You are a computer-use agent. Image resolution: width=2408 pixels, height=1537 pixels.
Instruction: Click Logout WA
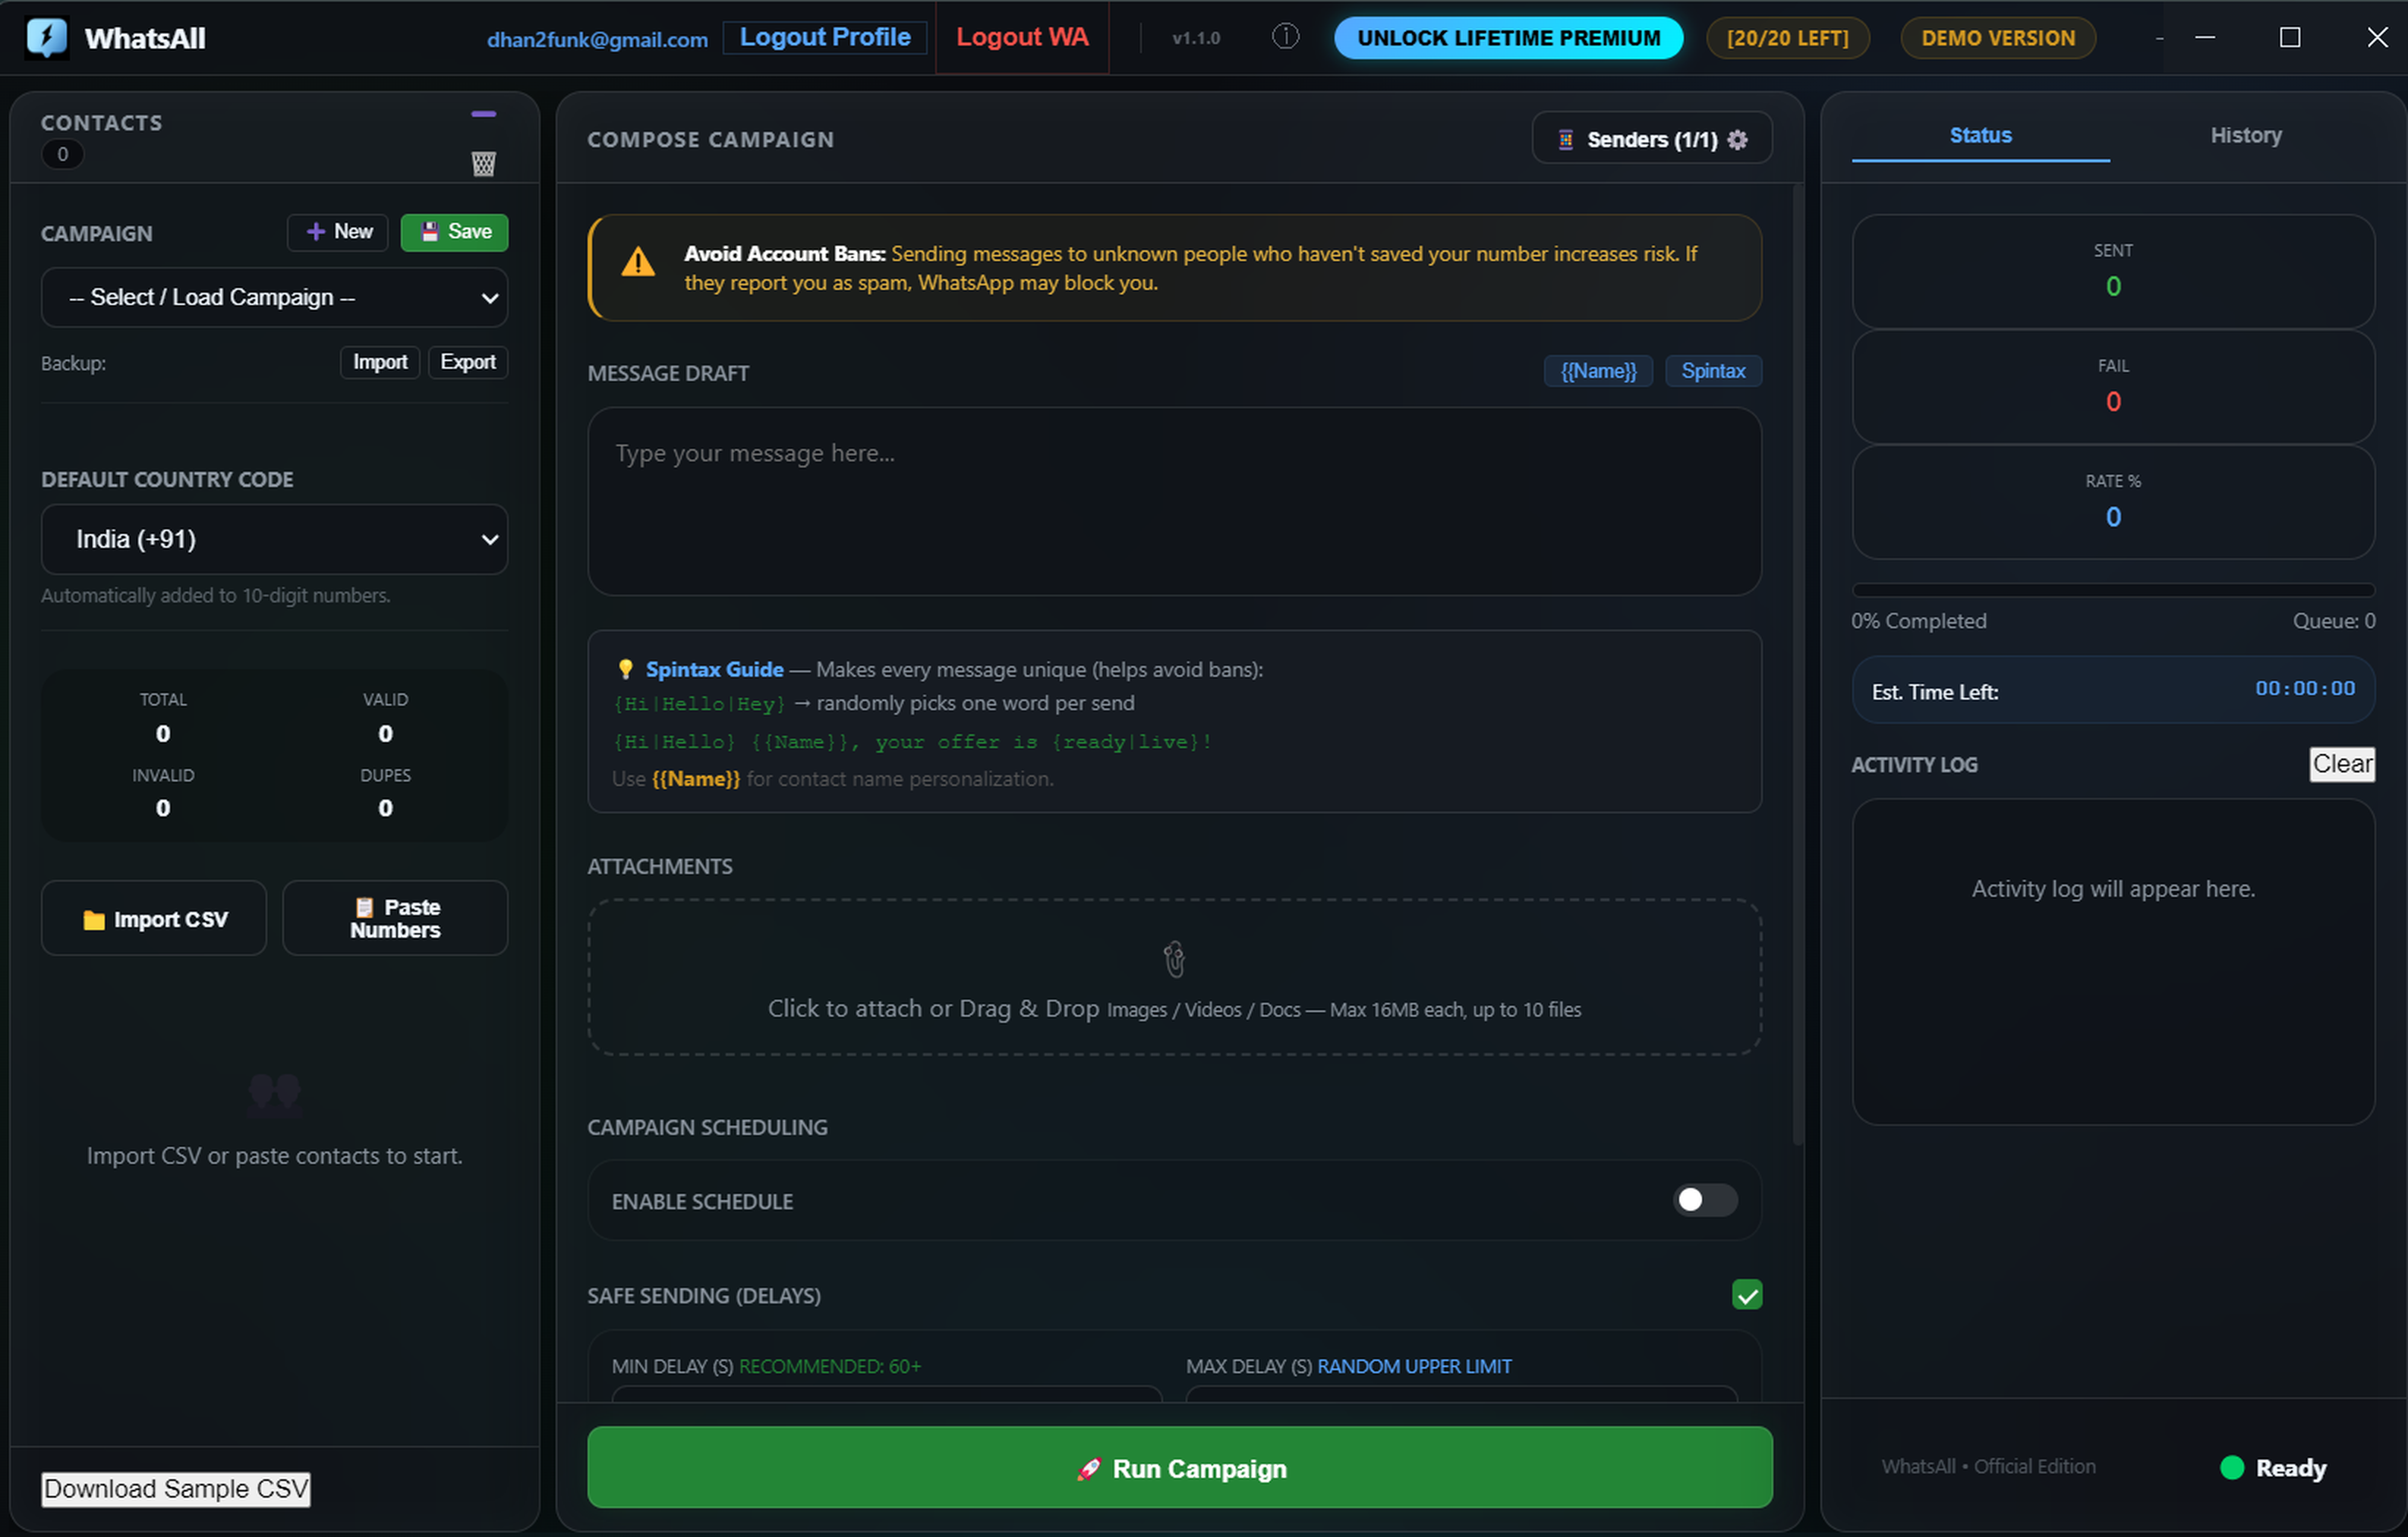pyautogui.click(x=1022, y=37)
